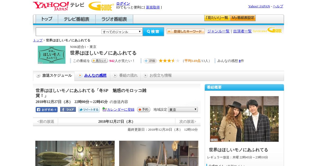Click the Facebook シェア button

point(68,109)
